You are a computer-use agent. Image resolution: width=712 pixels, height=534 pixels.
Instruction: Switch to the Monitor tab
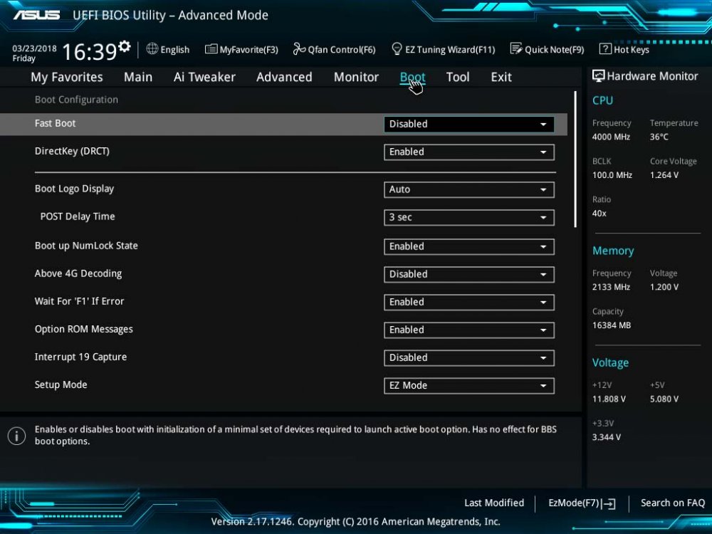pyautogui.click(x=356, y=77)
